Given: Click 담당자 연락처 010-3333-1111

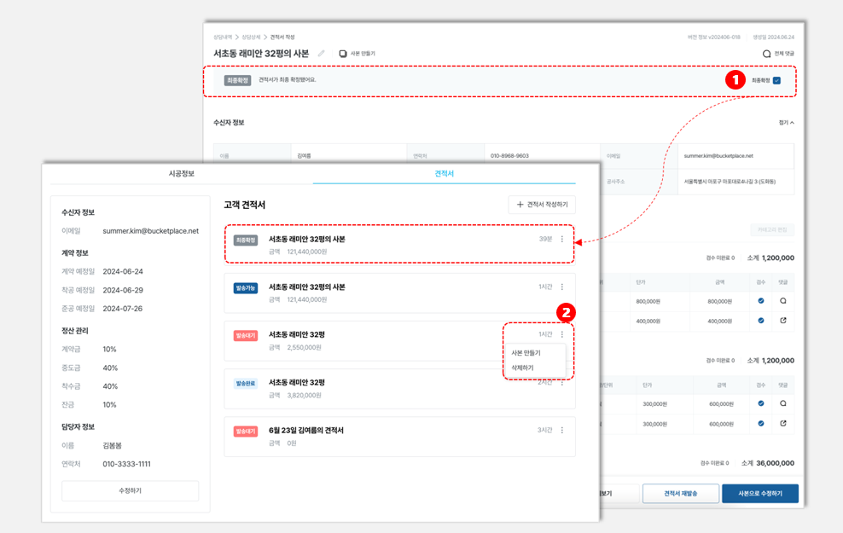Looking at the screenshot, I should tap(126, 464).
